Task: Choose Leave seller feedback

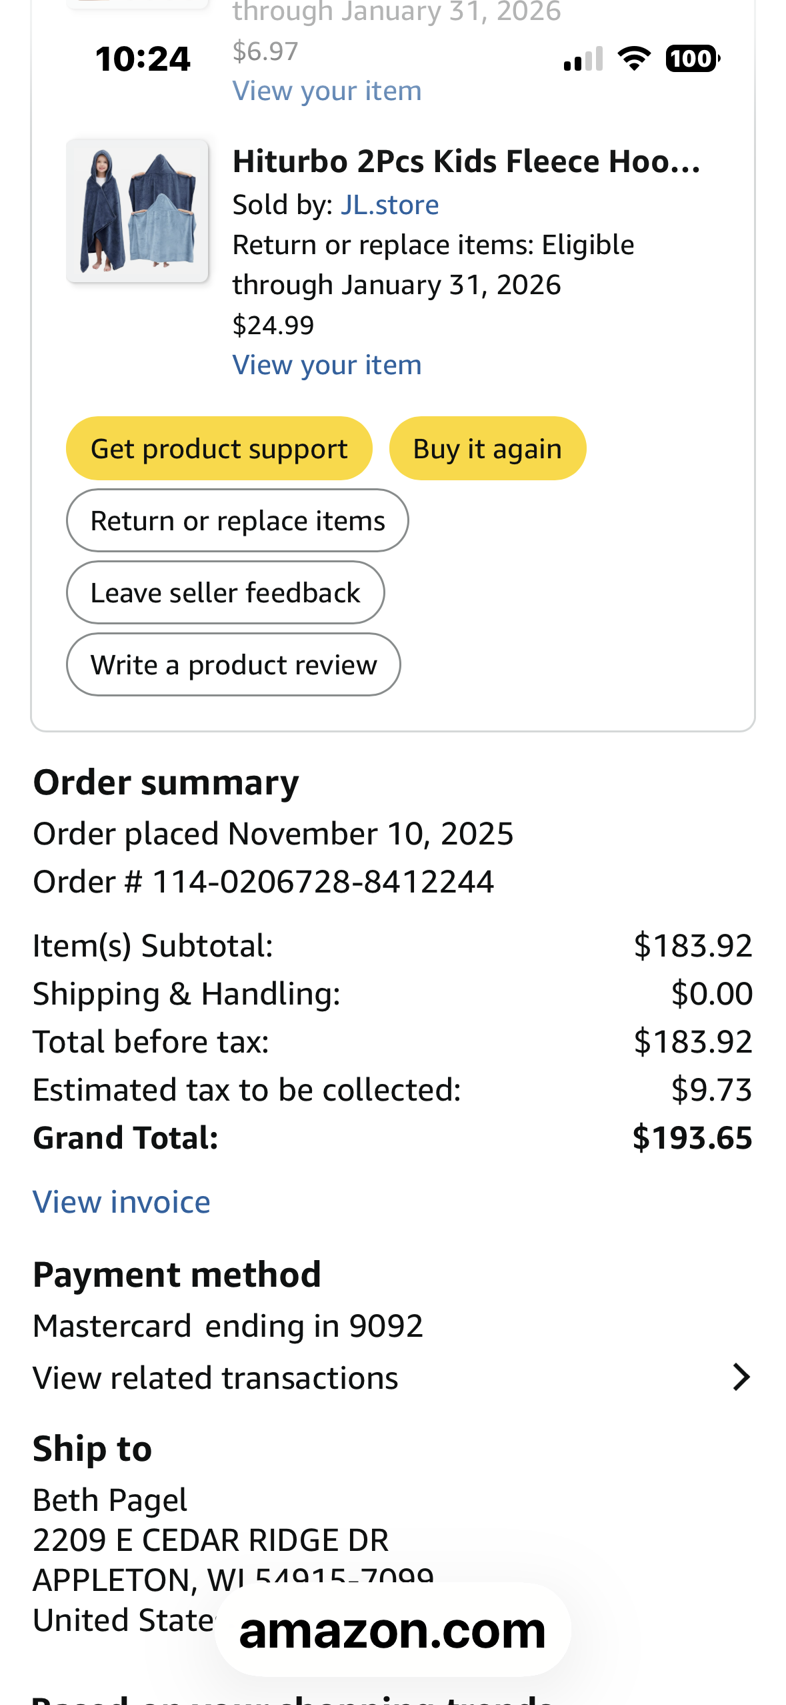Action: (225, 592)
